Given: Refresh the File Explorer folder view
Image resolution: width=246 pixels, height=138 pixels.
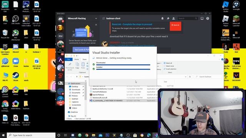Looking at the screenshot, I should click(190, 77).
